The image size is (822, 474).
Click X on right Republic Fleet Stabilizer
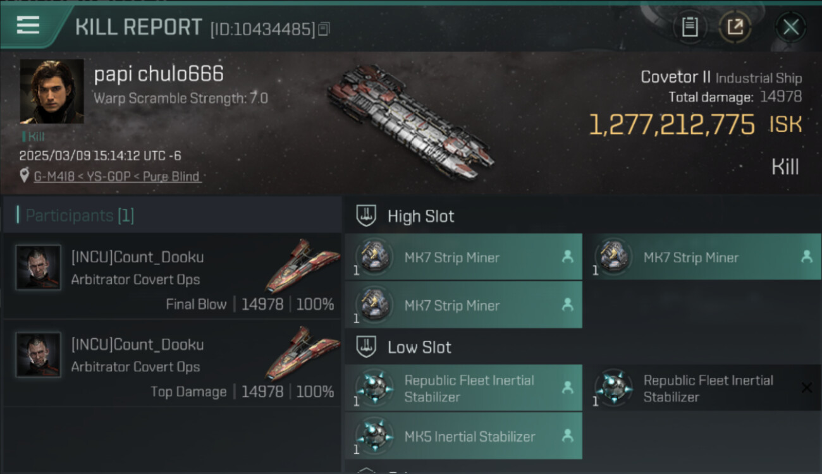[806, 388]
